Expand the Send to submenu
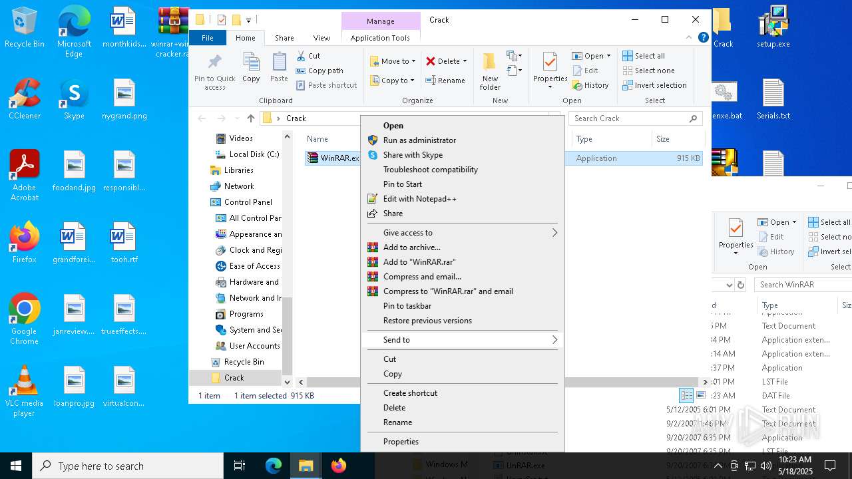Screen dimensions: 852x479 pyautogui.click(x=463, y=340)
